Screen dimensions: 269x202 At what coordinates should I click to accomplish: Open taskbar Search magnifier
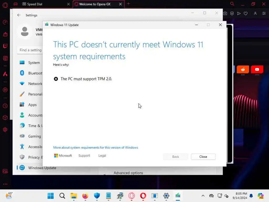tap(62, 196)
